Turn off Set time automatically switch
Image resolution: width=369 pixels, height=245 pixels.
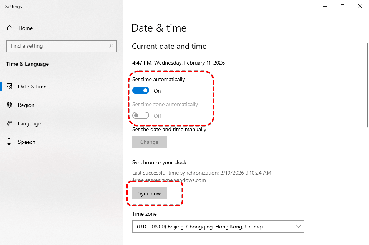141,91
